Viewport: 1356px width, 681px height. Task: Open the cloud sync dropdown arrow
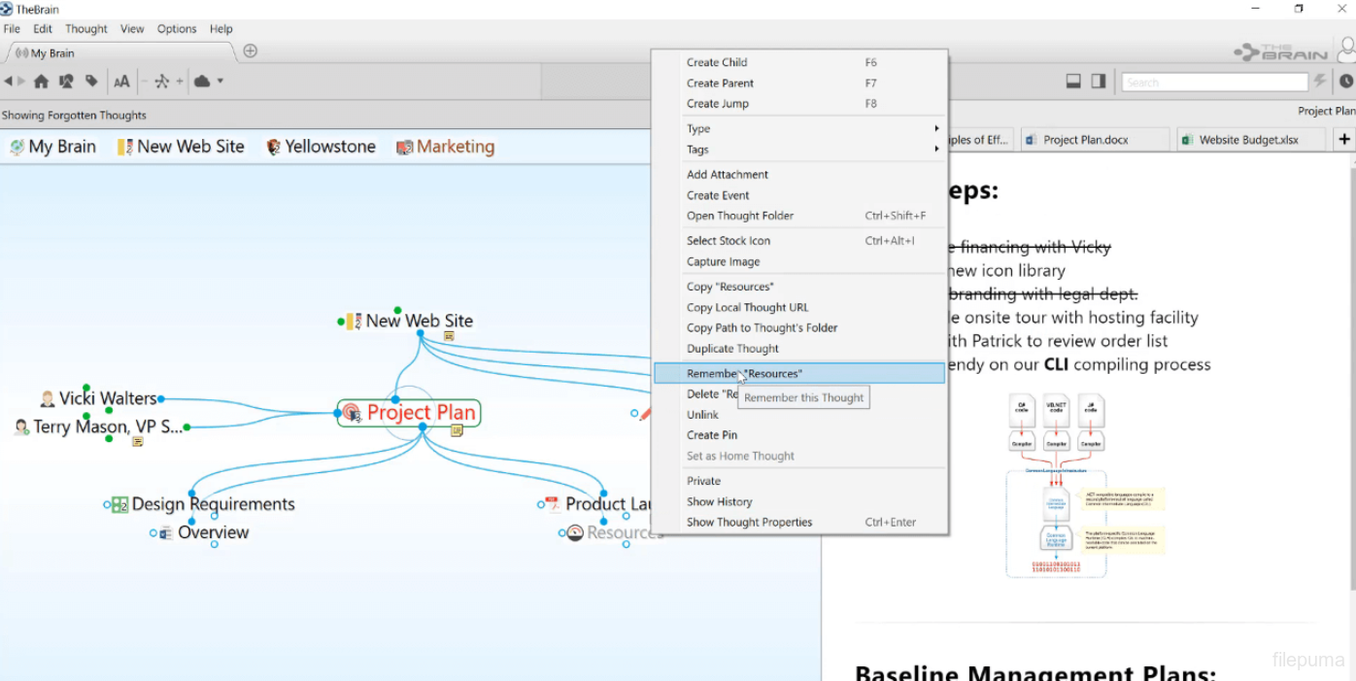pyautogui.click(x=220, y=82)
